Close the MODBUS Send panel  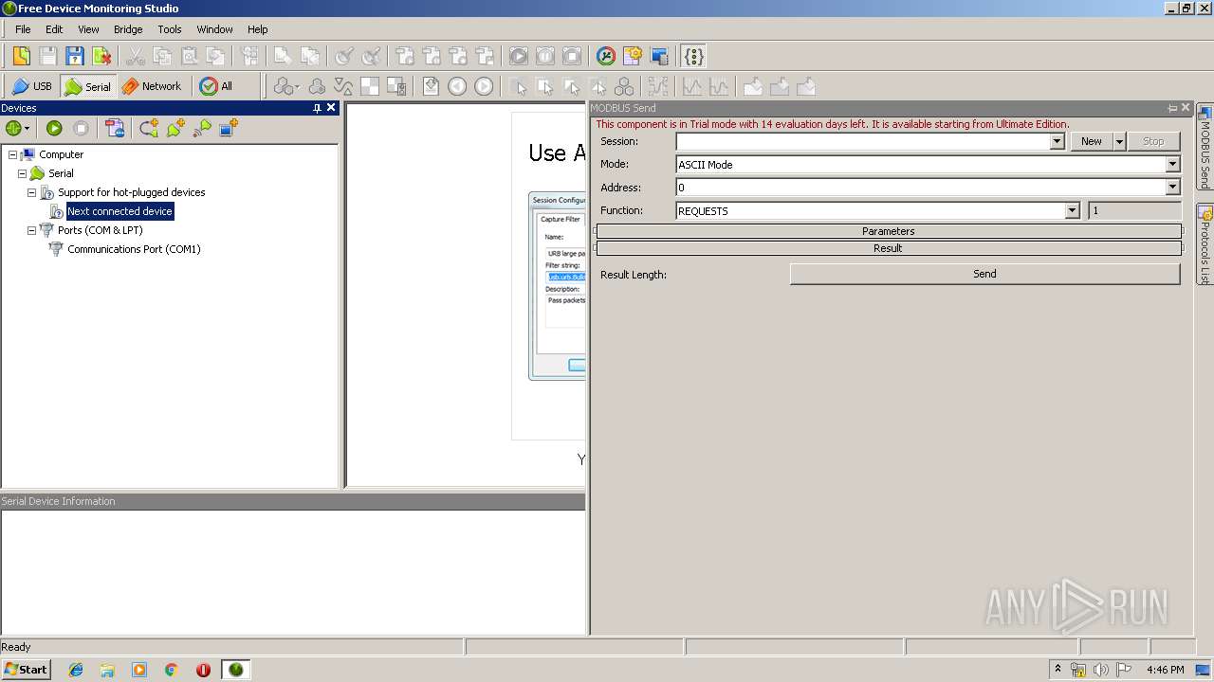click(1186, 108)
